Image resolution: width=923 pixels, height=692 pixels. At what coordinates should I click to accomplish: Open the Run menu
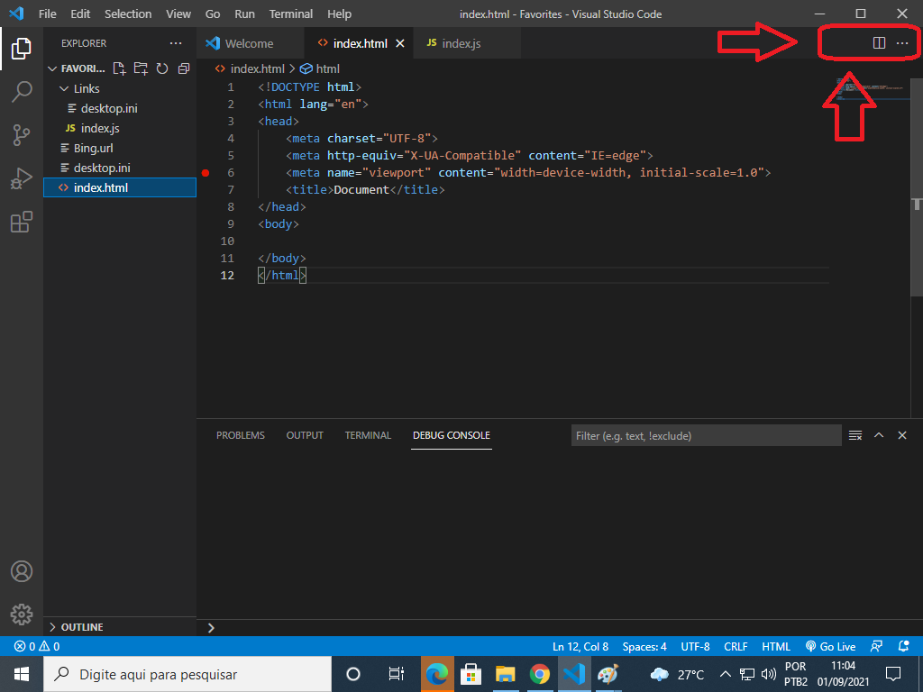(244, 14)
